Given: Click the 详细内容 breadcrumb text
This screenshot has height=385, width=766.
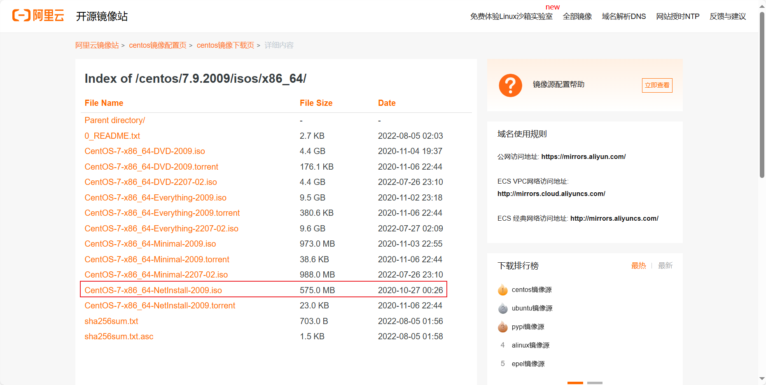Looking at the screenshot, I should tap(279, 45).
